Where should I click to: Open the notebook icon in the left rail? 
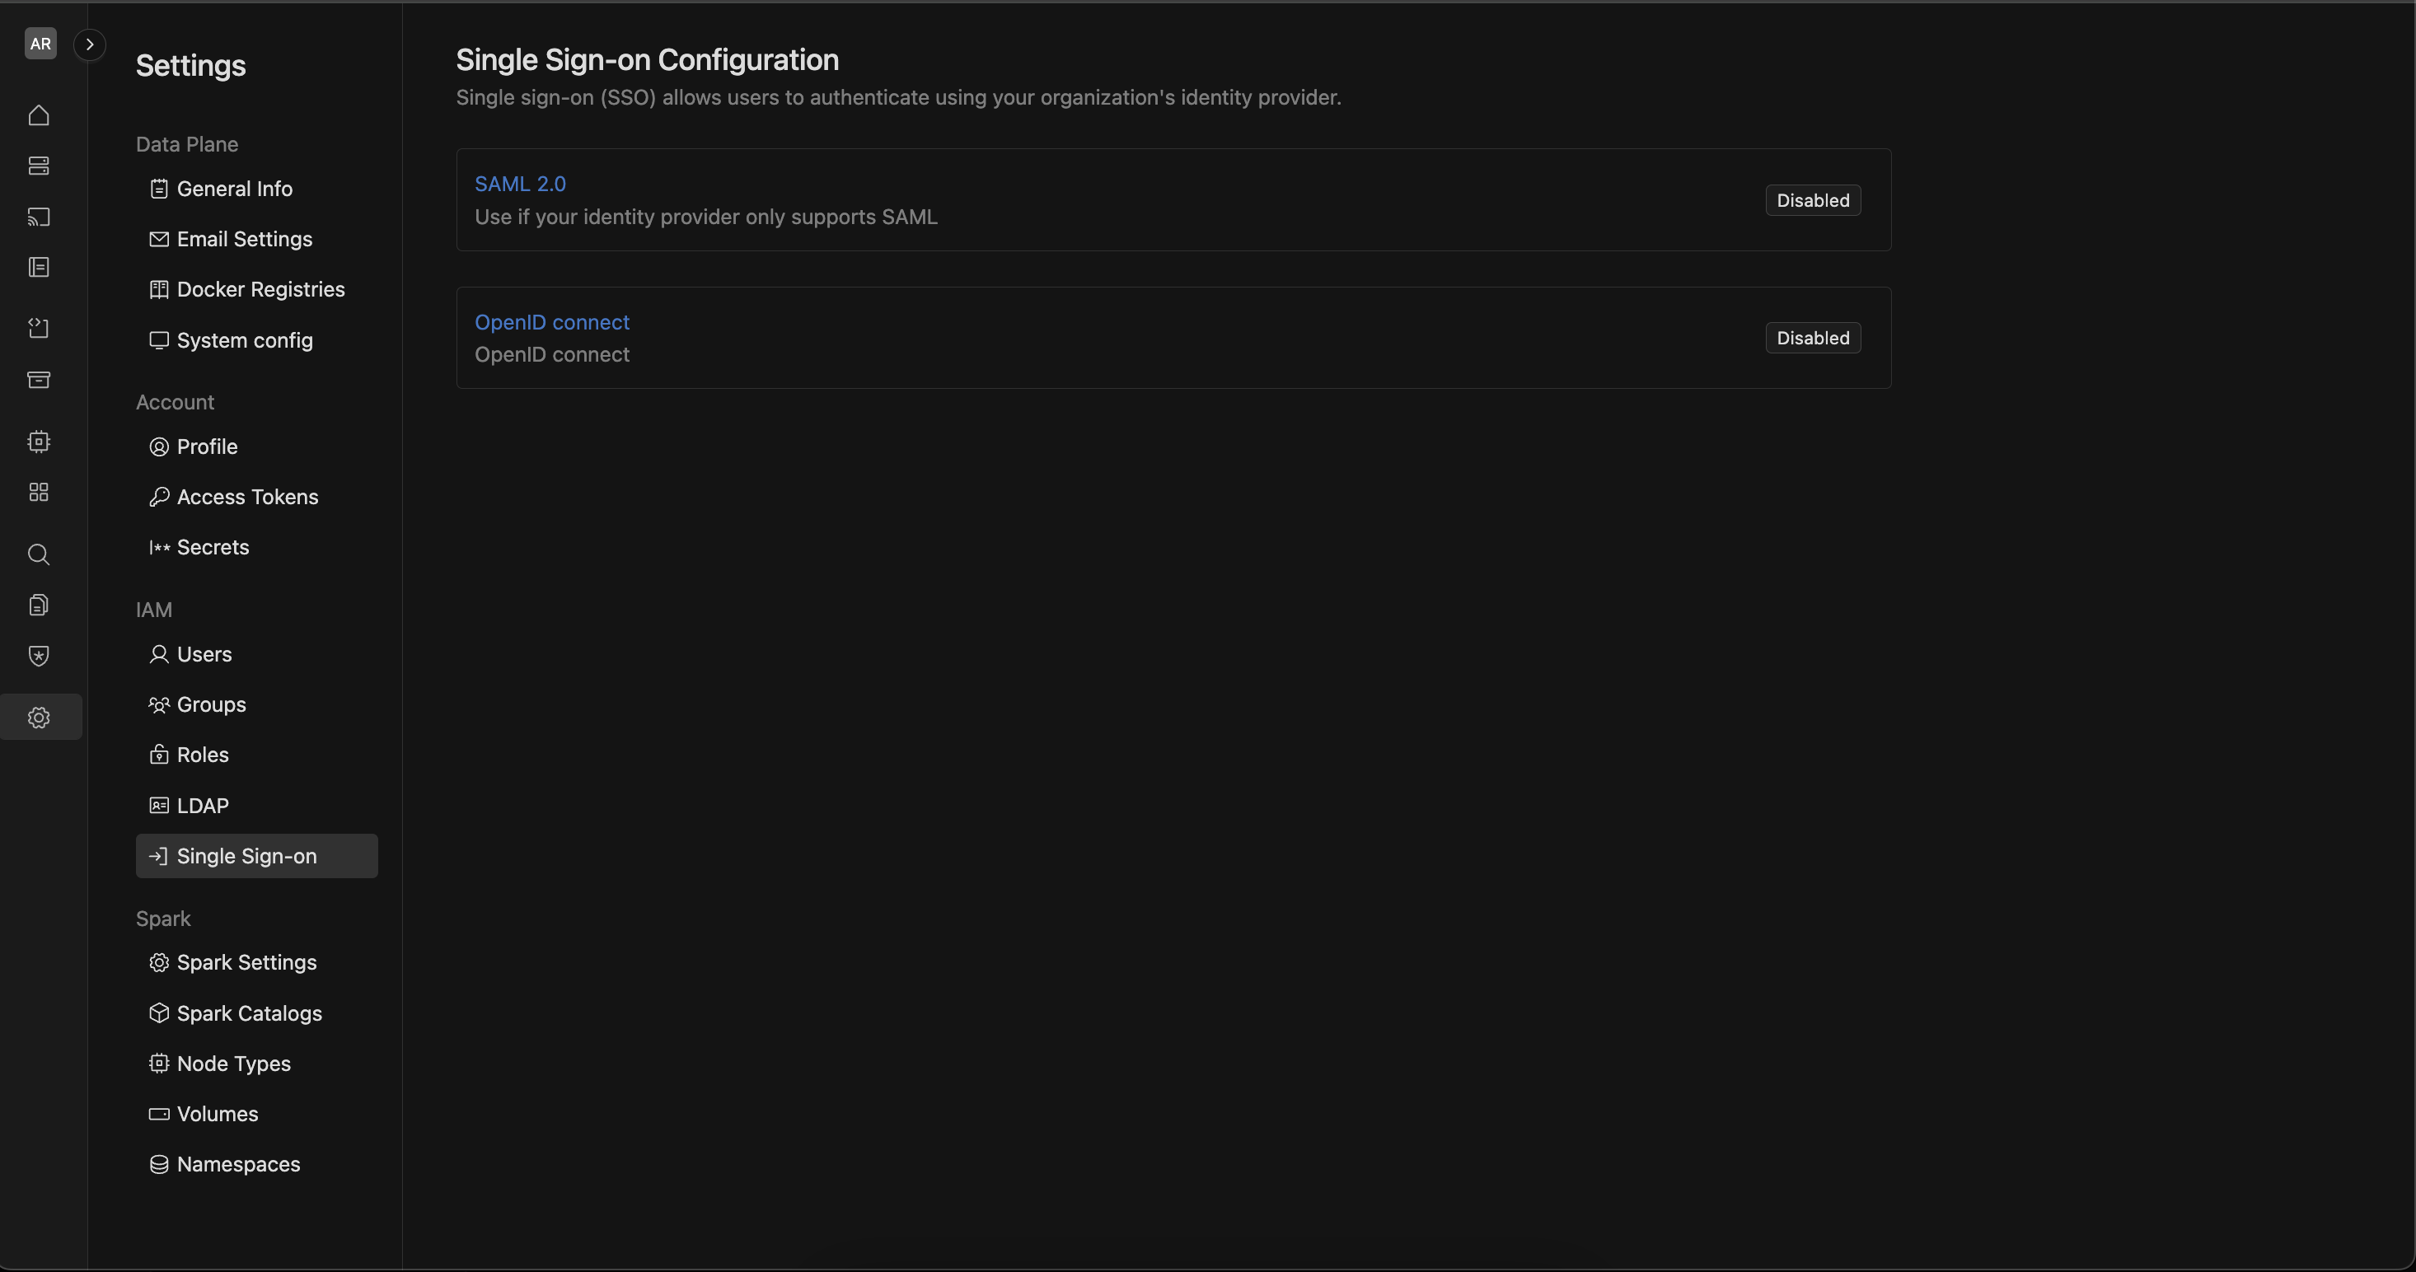[39, 267]
